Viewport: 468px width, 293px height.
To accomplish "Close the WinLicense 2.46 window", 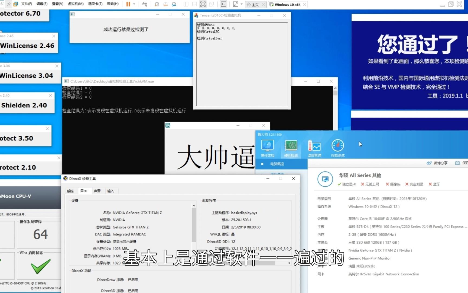I will pos(54,36).
